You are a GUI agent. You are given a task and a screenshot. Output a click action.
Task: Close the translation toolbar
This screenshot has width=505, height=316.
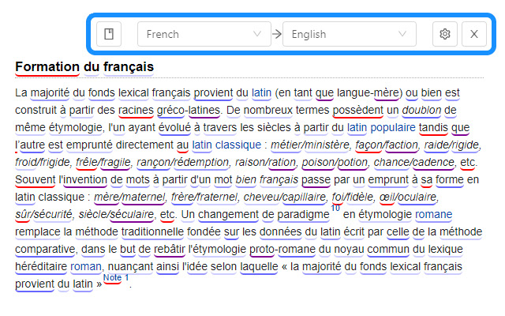point(474,34)
